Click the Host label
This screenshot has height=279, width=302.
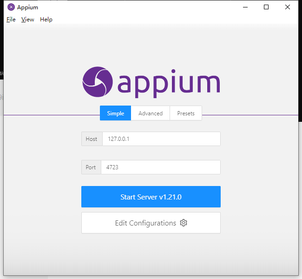point(92,139)
